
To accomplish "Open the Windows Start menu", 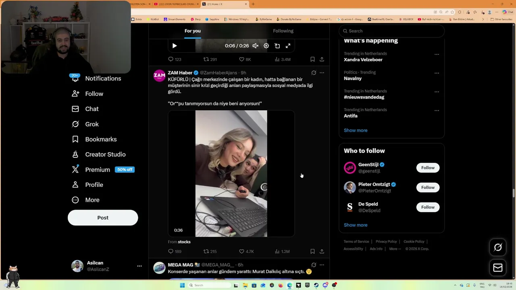I will pos(182,285).
